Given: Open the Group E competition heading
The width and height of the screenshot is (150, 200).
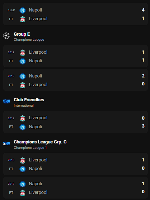Looking at the screenshot, I should (x=22, y=34).
